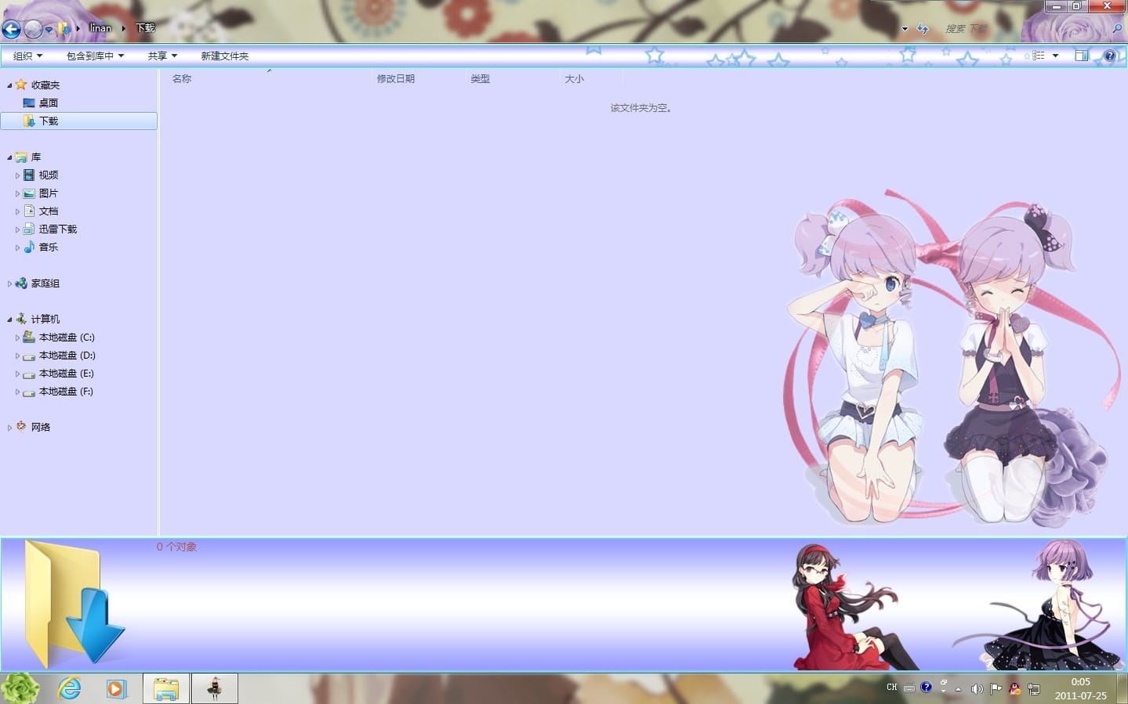Click the 计算机 computer icon
Image resolution: width=1128 pixels, height=704 pixels.
[21, 319]
